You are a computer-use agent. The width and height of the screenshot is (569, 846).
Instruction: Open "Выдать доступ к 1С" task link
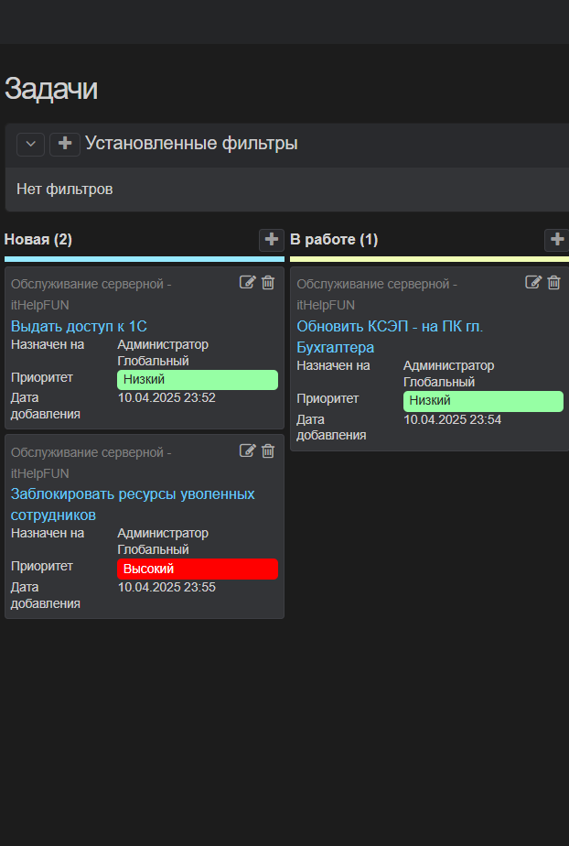pos(79,326)
